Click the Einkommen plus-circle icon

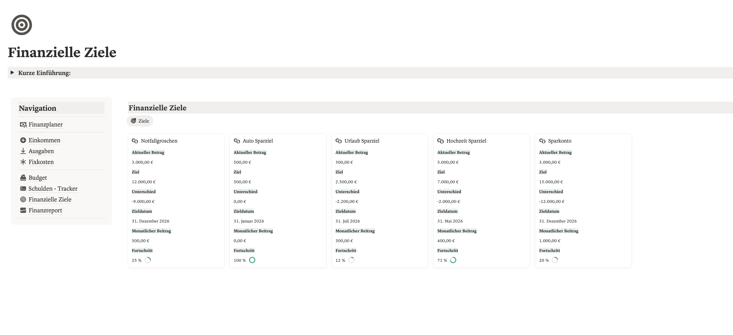23,140
